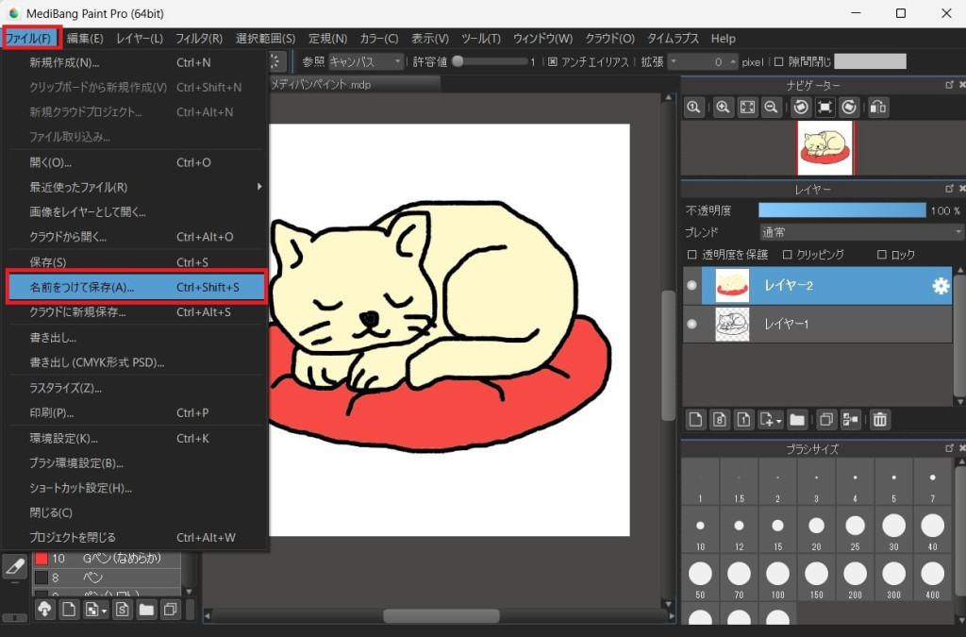Merge layer down icon in Layers panel
966x637 pixels.
pos(850,420)
